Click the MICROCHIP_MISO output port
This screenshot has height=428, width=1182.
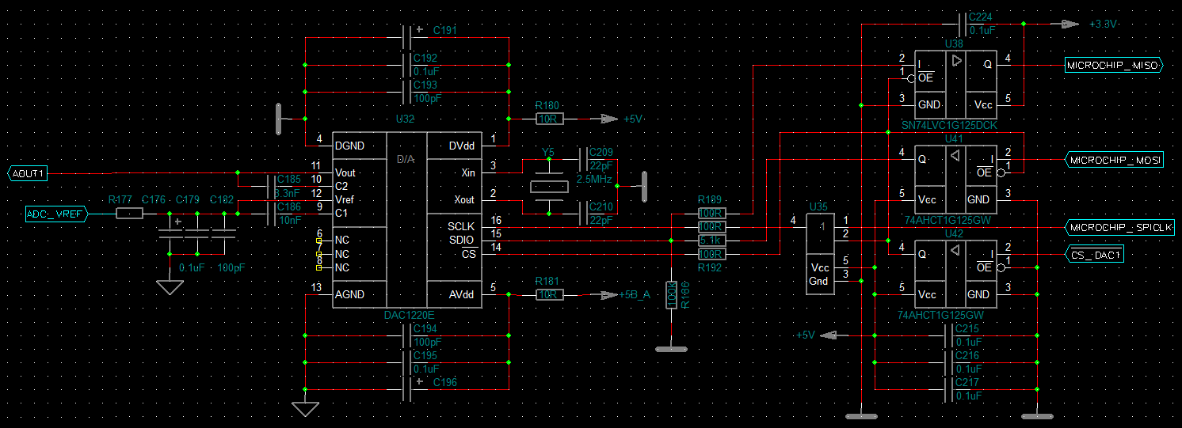click(1112, 66)
